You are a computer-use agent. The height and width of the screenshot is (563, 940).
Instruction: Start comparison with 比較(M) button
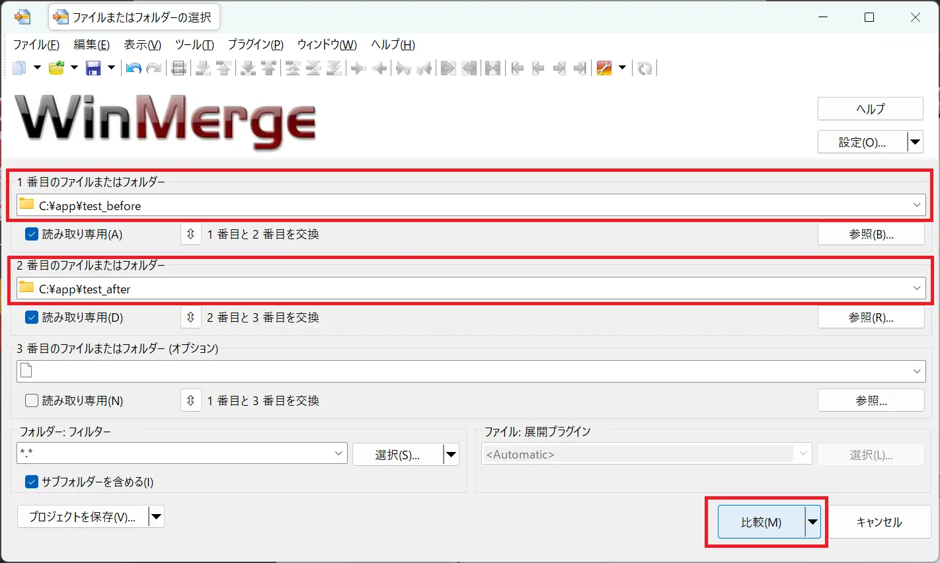click(761, 522)
